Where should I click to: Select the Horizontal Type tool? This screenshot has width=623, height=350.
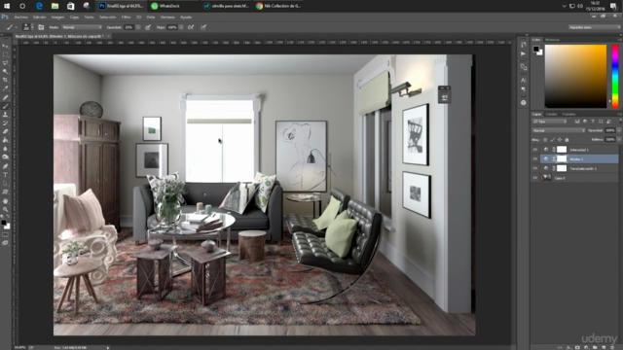point(6,175)
